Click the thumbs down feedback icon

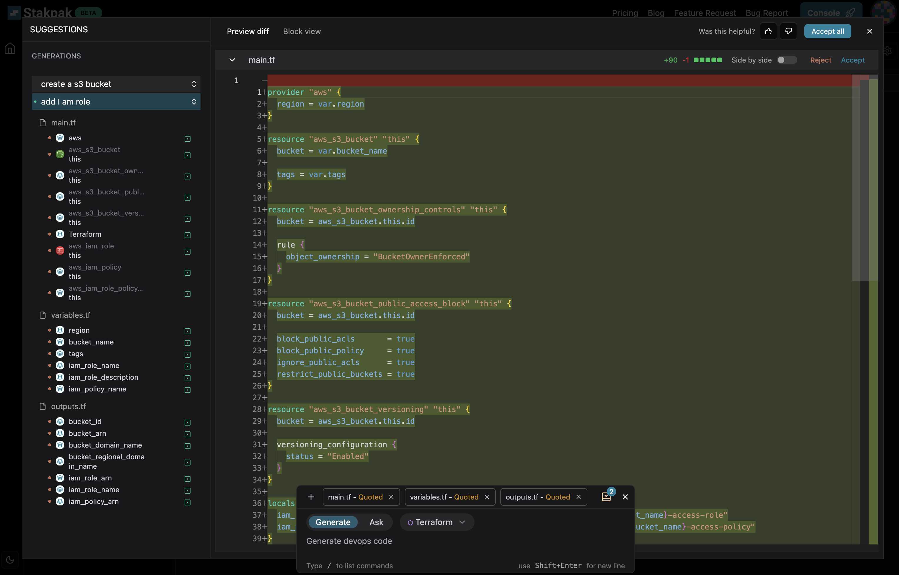[788, 31]
